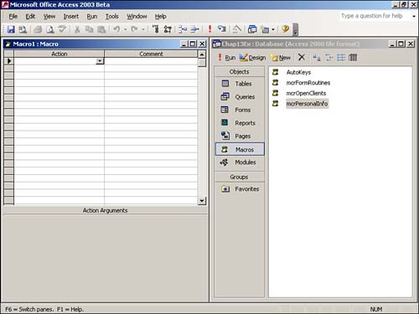Click the Insert Rows toolbar icon
The image size is (419, 314).
click(x=183, y=29)
